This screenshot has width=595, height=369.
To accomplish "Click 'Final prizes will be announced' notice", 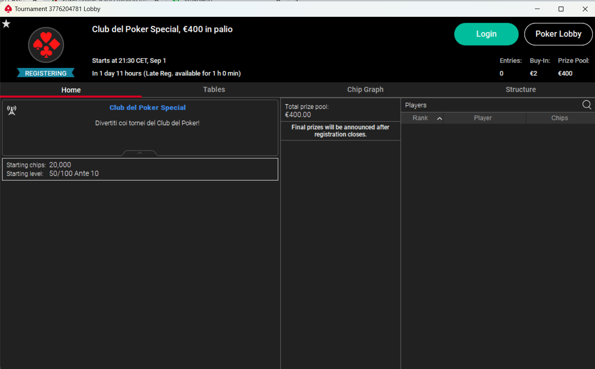I will 340,130.
